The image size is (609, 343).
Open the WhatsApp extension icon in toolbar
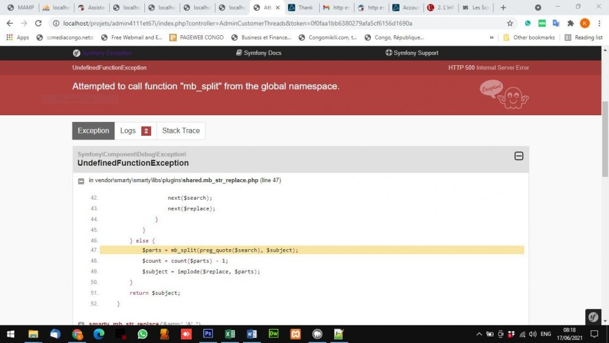[527, 23]
